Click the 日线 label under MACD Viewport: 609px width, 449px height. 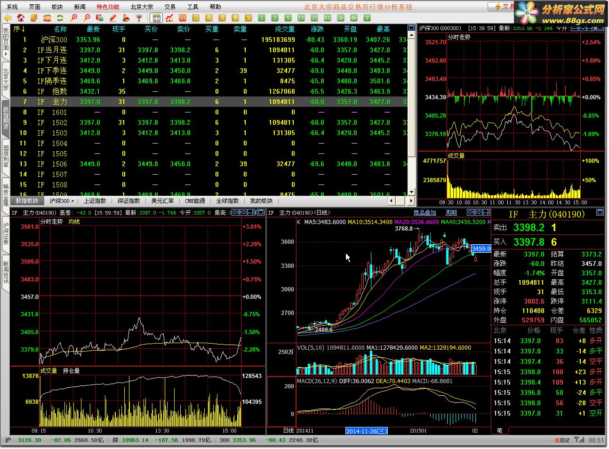(x=288, y=431)
